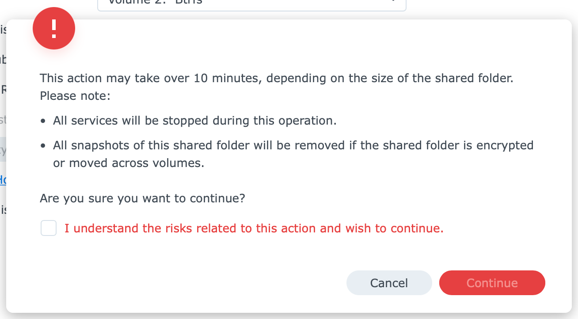Click the bullet dot before 'All snapshots'
This screenshot has height=319, width=578.
tap(42, 146)
